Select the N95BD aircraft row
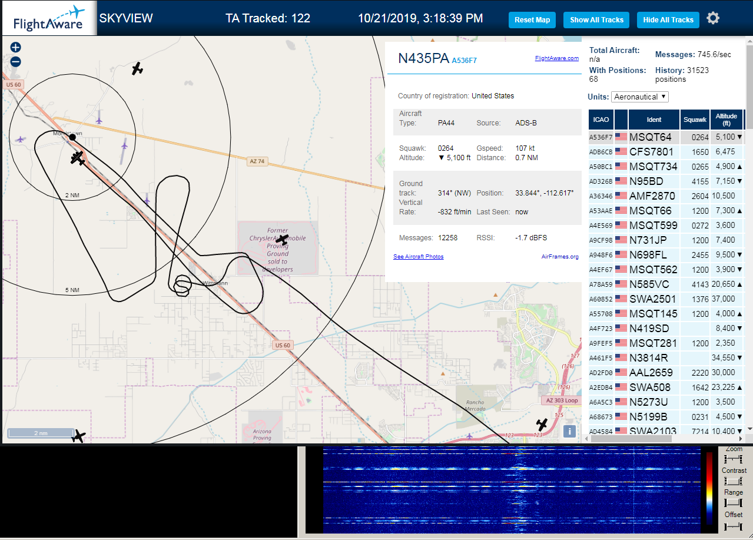Screen dimensions: 753x540 [x=666, y=181]
